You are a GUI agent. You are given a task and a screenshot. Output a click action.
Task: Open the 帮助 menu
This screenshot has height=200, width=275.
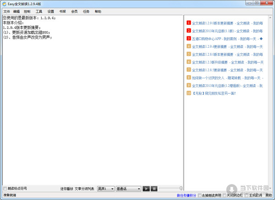[x=98, y=11]
